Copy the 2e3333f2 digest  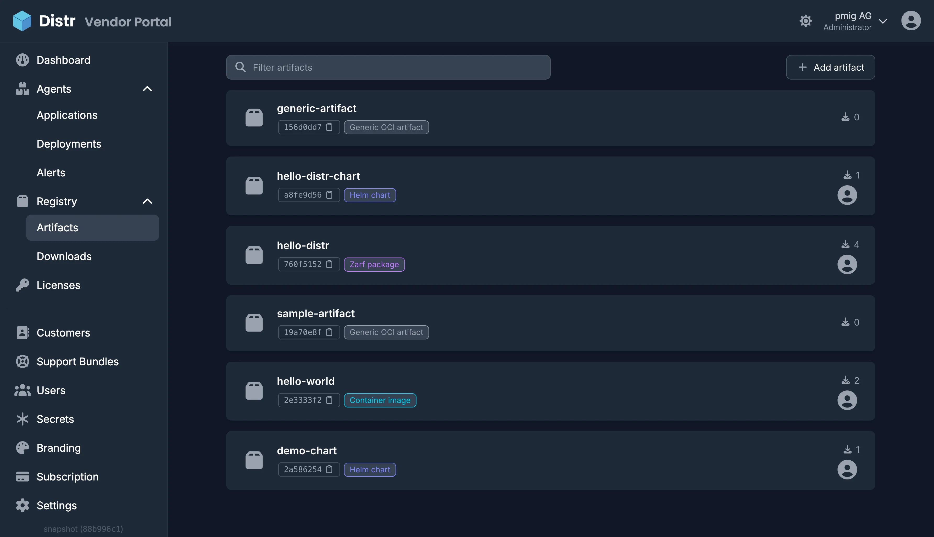click(x=329, y=400)
